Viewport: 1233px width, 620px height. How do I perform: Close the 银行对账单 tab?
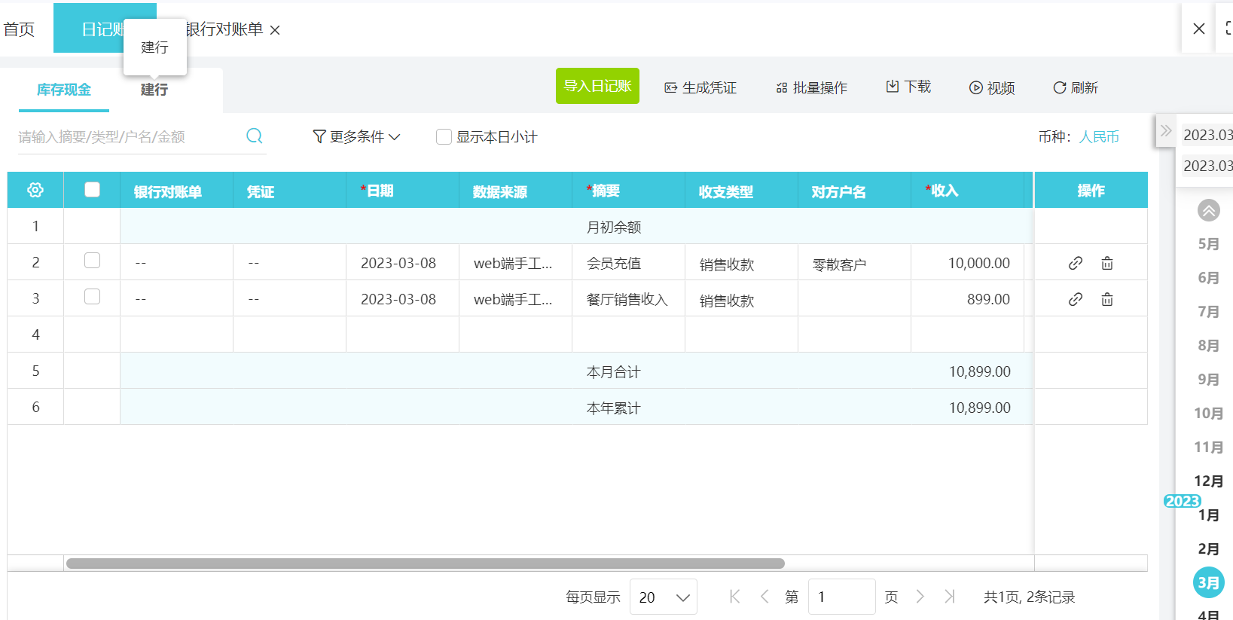275,30
